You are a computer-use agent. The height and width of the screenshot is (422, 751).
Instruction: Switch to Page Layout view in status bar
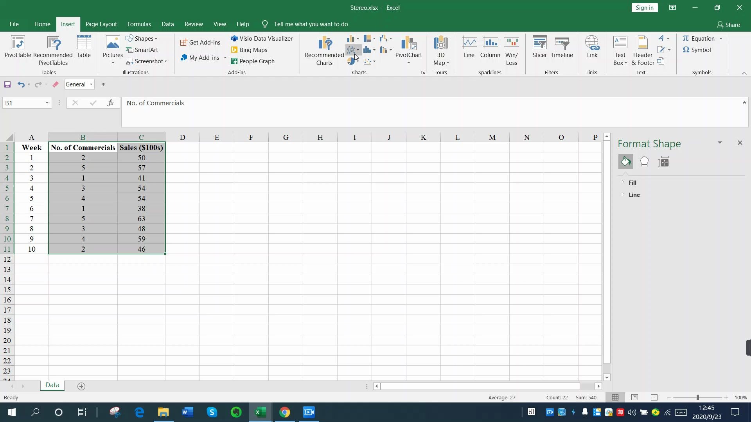coord(634,397)
